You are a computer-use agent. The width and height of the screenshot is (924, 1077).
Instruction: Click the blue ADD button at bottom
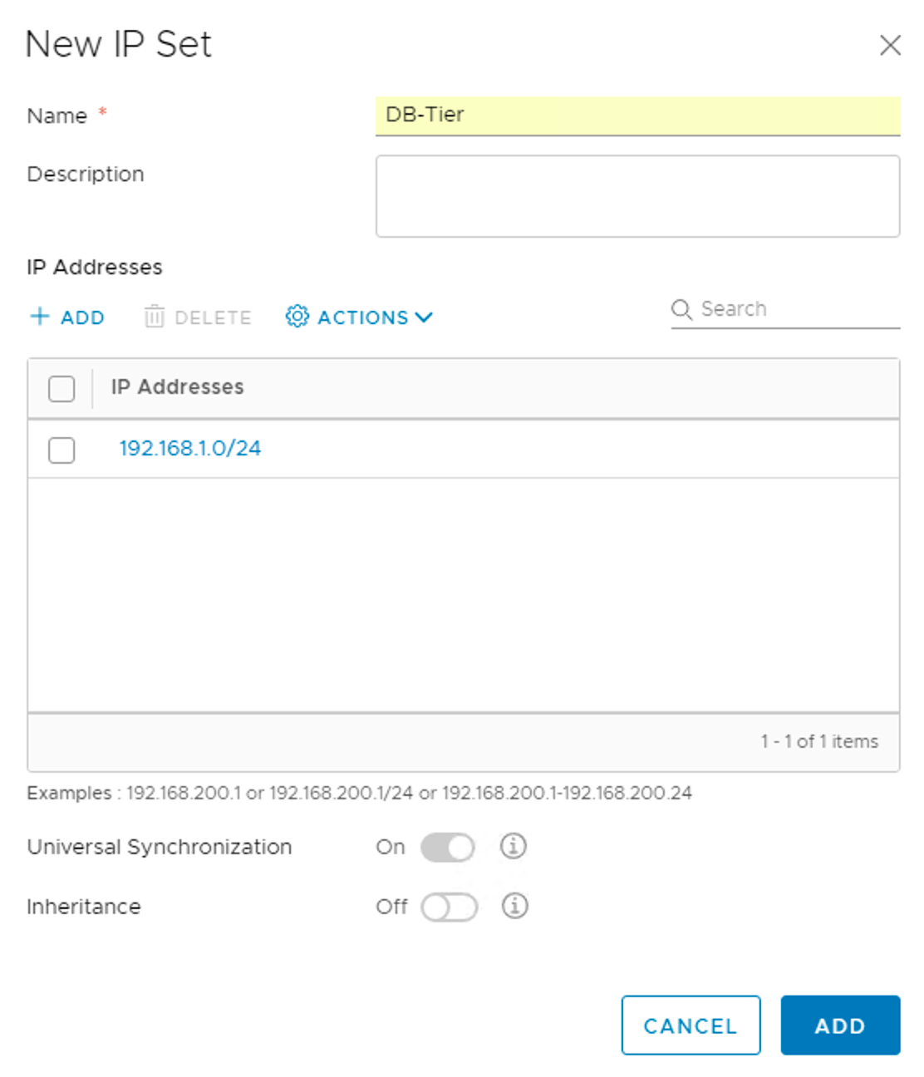pyautogui.click(x=839, y=1025)
